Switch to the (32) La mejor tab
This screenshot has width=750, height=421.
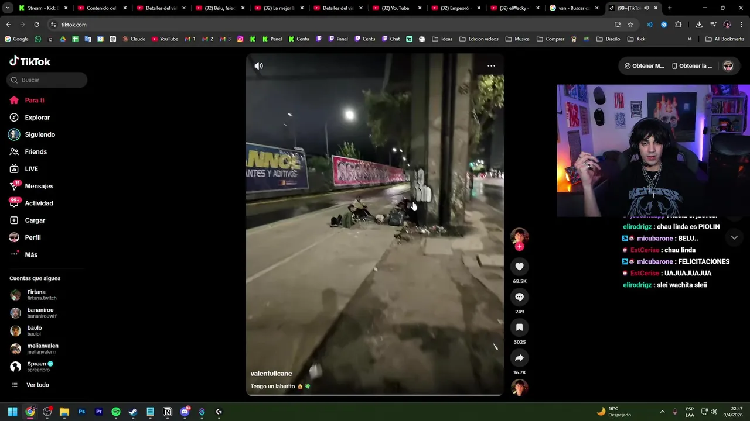279,8
